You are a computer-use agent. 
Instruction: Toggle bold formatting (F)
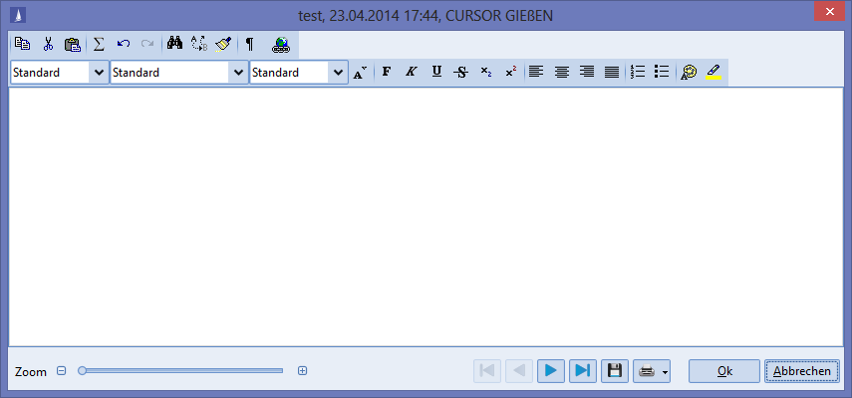pyautogui.click(x=387, y=73)
